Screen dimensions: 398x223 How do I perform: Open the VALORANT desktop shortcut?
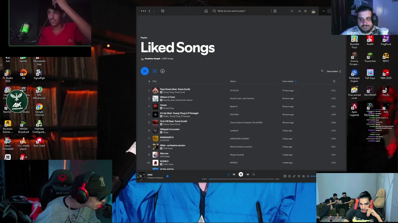tap(370, 91)
